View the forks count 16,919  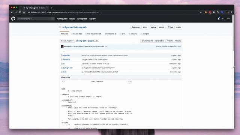[178, 27]
